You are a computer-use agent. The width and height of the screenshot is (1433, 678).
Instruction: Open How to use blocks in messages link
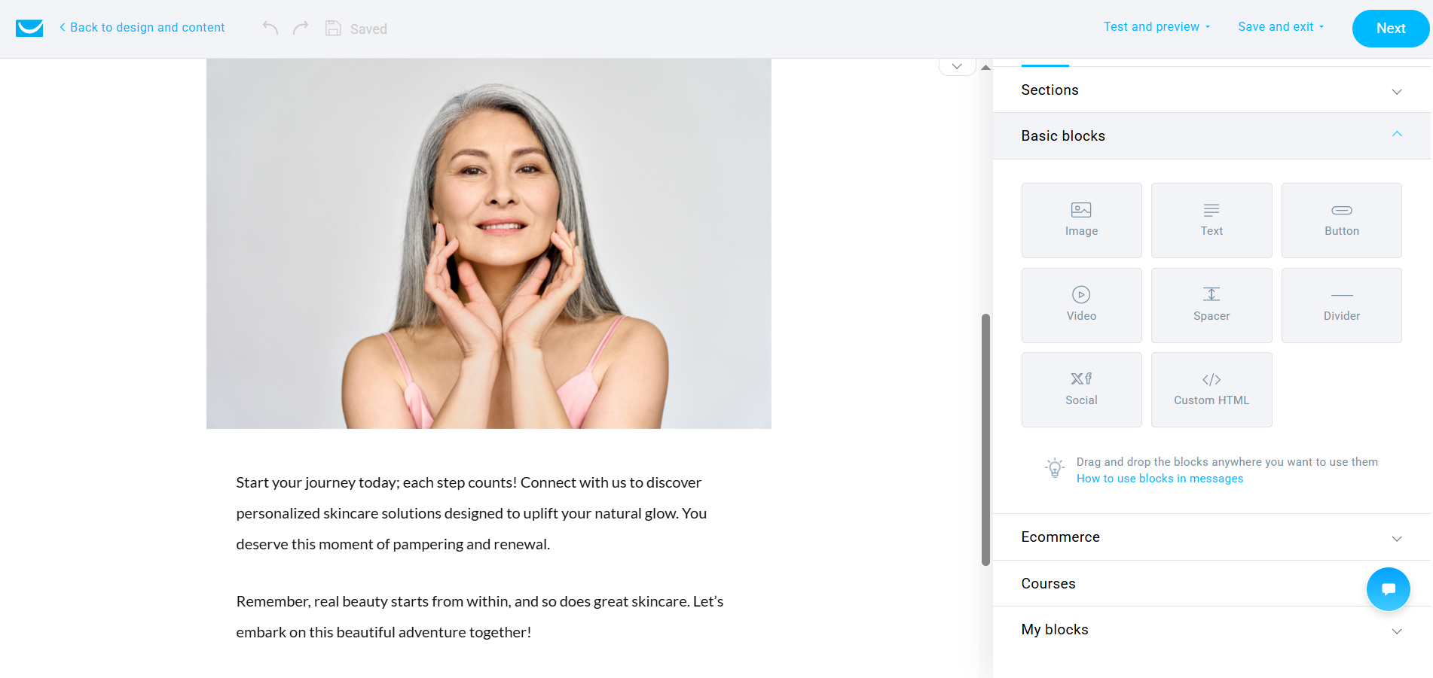click(x=1160, y=479)
